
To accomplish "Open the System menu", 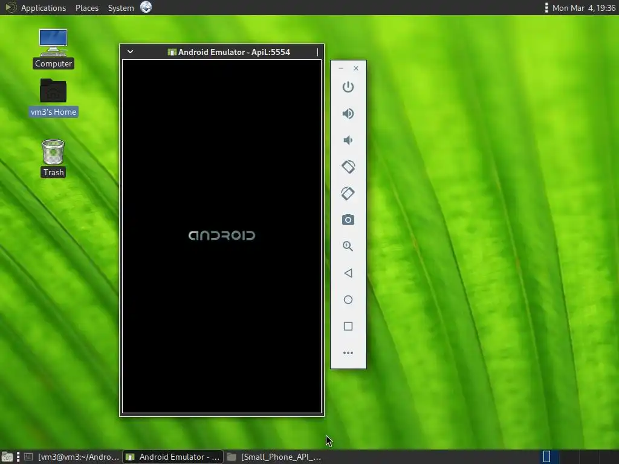I will click(x=121, y=8).
